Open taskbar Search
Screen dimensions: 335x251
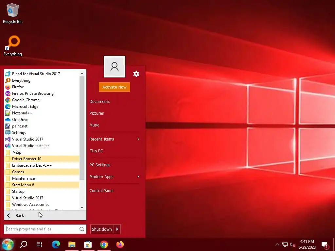coord(24,244)
